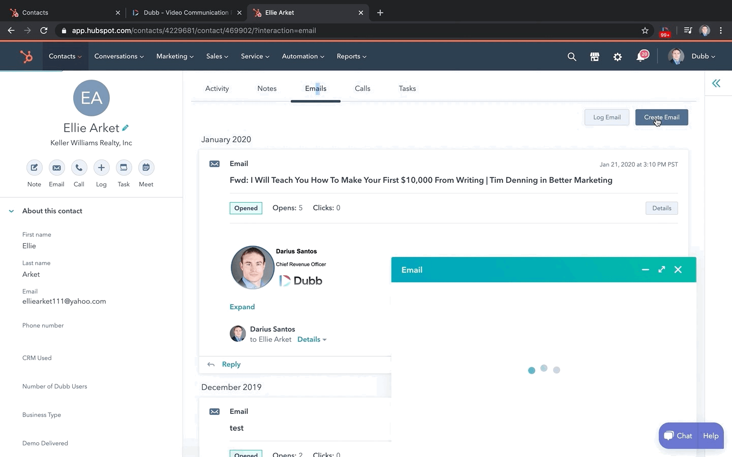This screenshot has height=457, width=732.
Task: Click the Log plus icon
Action: click(x=101, y=168)
